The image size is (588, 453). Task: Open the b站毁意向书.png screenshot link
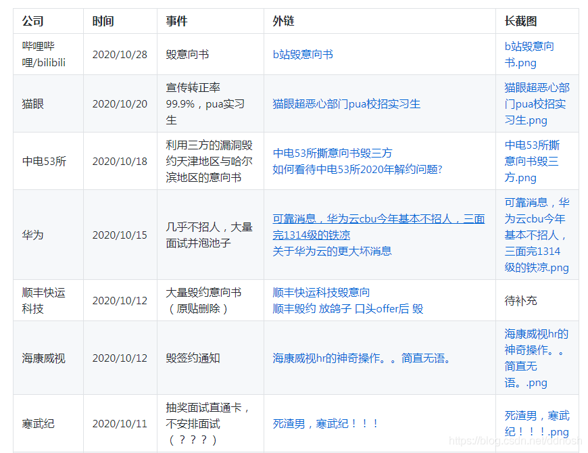click(529, 54)
